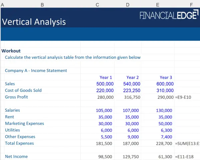200x160 pixels.
Task: Select Net Income value 129,750
Action: pyautogui.click(x=131, y=157)
